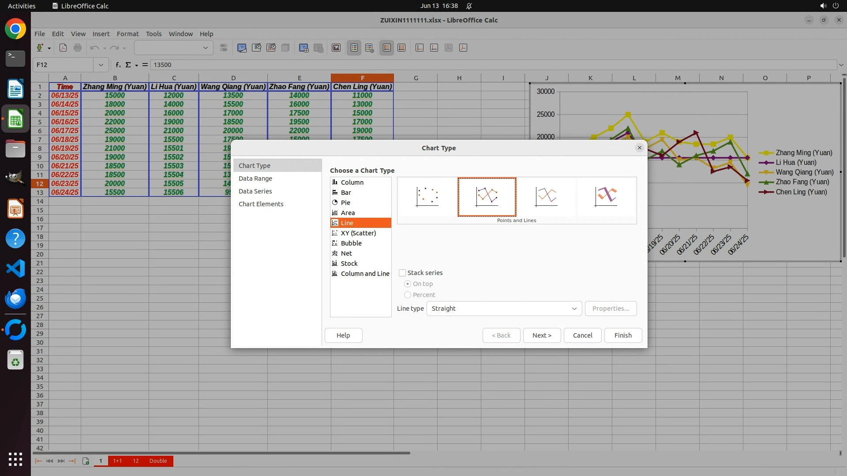This screenshot has height=476, width=847.
Task: Open the Format menu
Action: [x=127, y=33]
